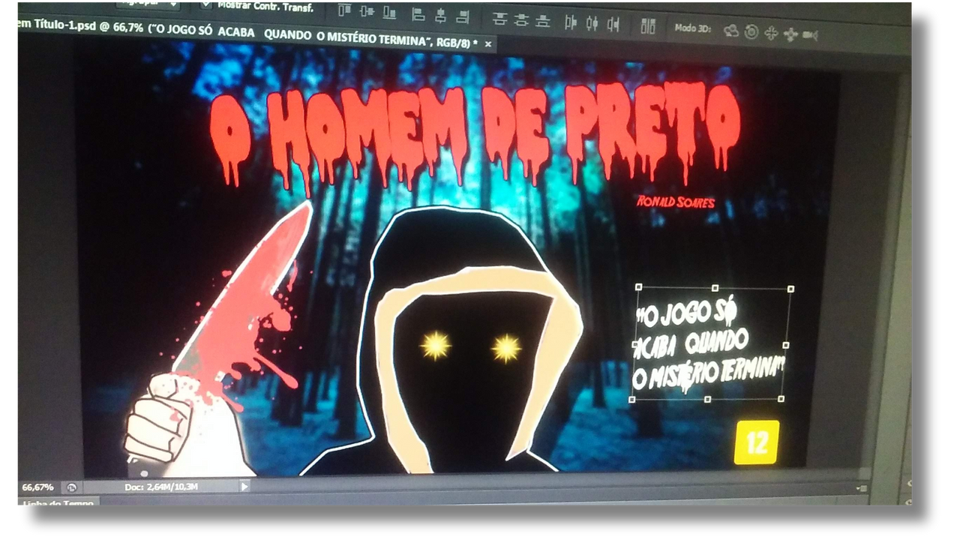Viewport: 960px width, 540px height.
Task: Select the 3D slide object icon
Action: coord(790,34)
